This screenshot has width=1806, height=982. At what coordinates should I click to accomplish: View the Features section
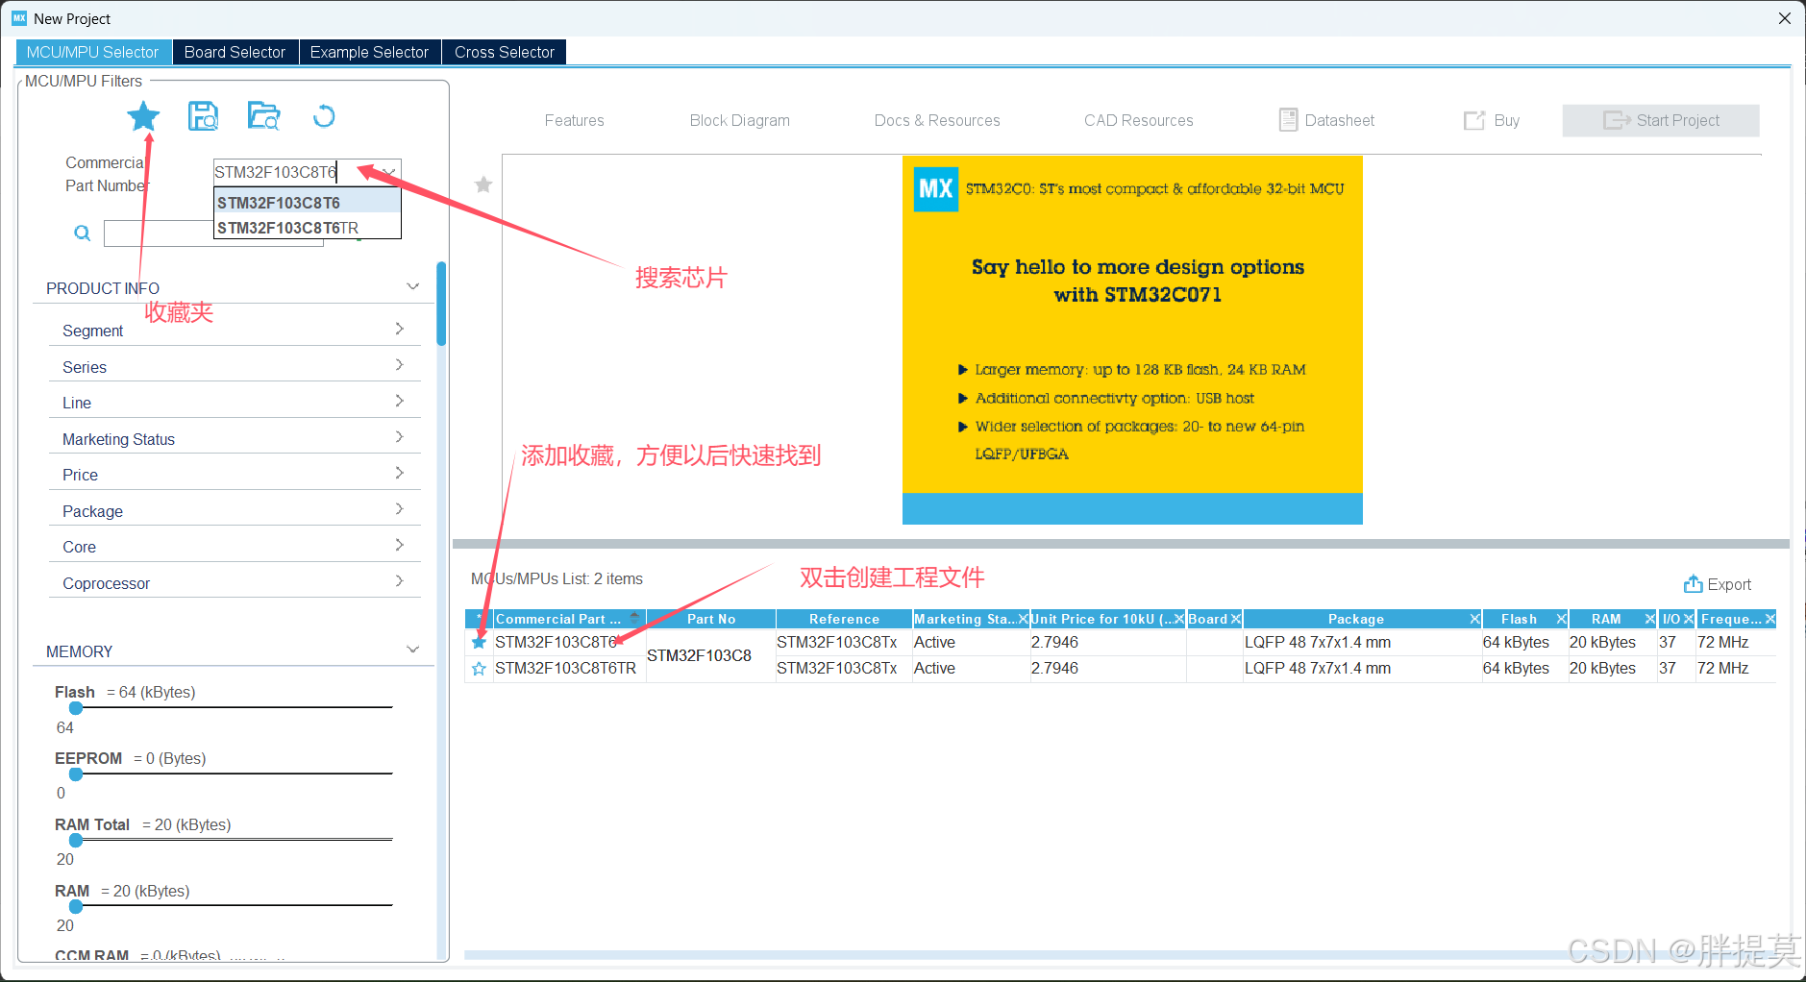pyautogui.click(x=574, y=120)
